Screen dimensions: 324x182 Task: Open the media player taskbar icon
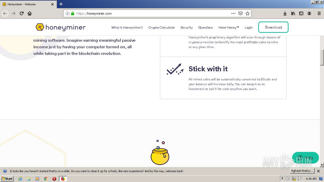37,179
